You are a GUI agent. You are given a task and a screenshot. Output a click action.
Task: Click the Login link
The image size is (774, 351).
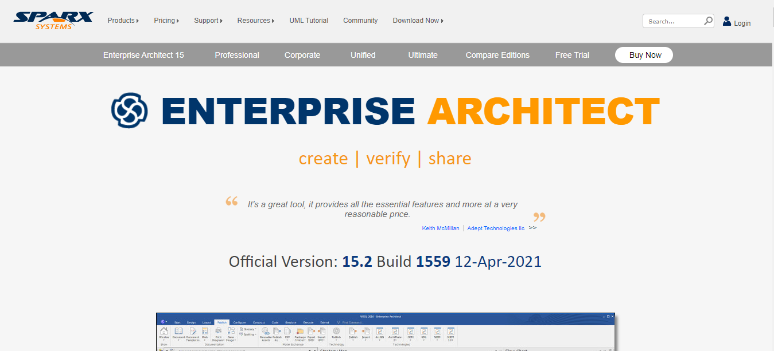point(742,23)
